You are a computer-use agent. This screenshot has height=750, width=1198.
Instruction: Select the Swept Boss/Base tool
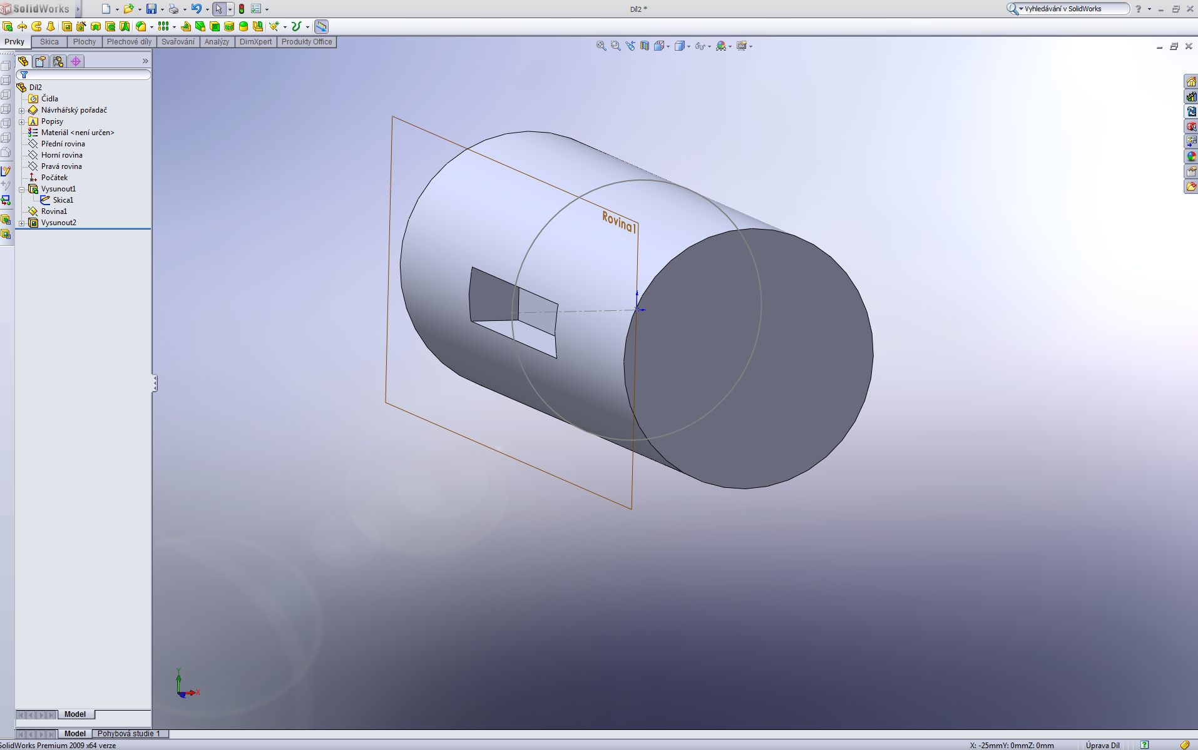(x=36, y=26)
